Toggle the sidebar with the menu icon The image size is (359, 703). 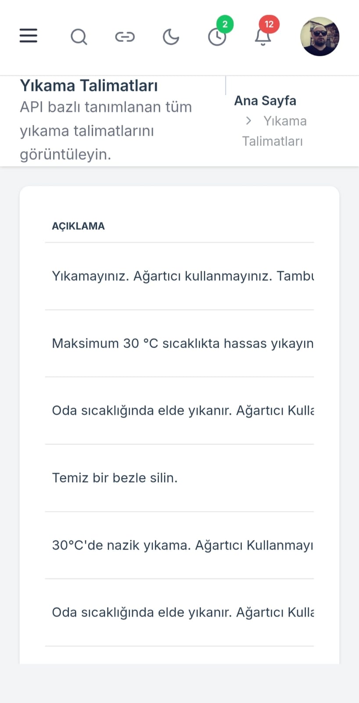click(28, 36)
